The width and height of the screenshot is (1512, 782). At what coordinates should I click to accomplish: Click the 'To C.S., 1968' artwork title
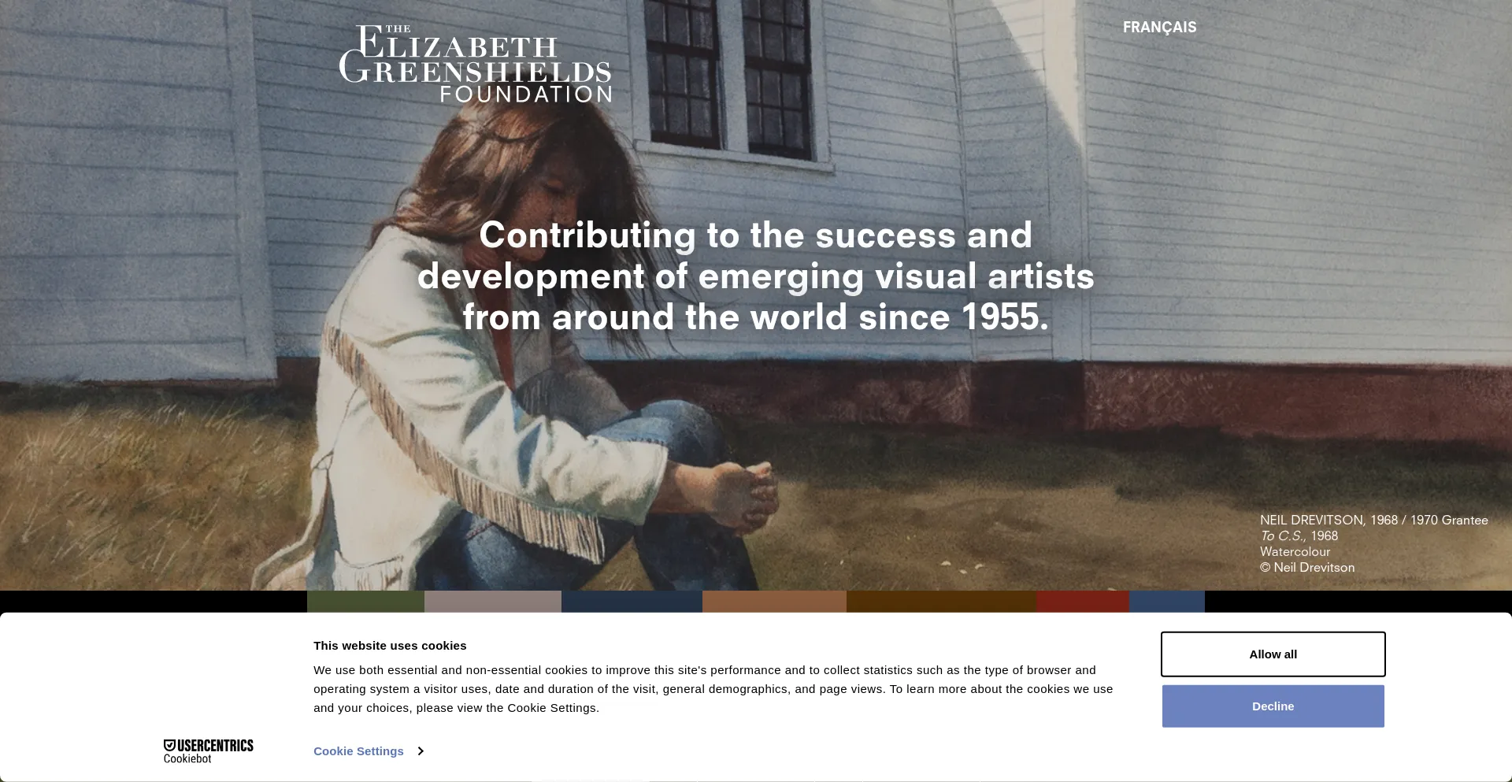pos(1299,536)
